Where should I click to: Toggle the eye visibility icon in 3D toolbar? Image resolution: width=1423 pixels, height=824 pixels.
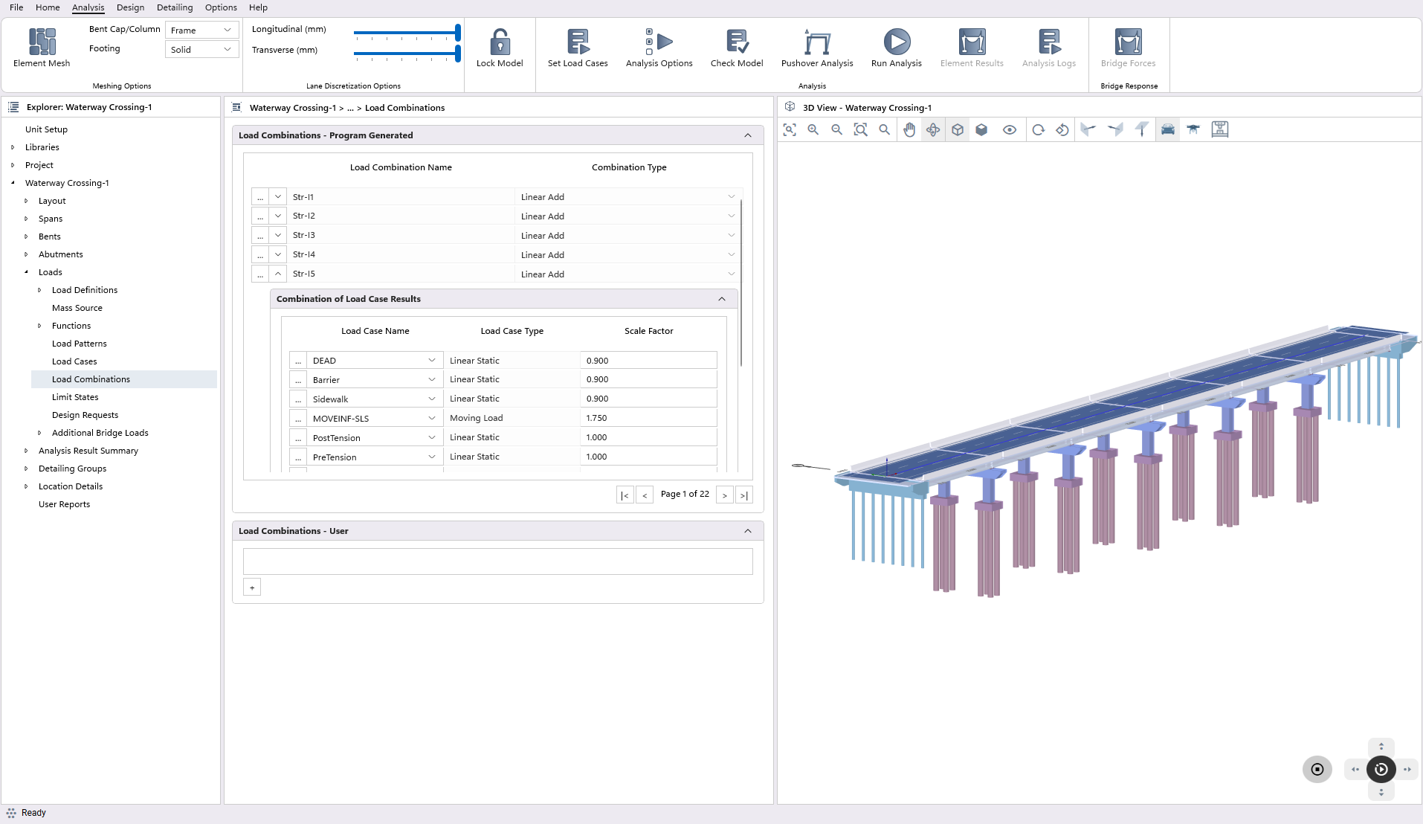(1009, 129)
